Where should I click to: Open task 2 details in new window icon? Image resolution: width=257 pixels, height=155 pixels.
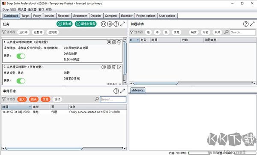tap(119, 67)
